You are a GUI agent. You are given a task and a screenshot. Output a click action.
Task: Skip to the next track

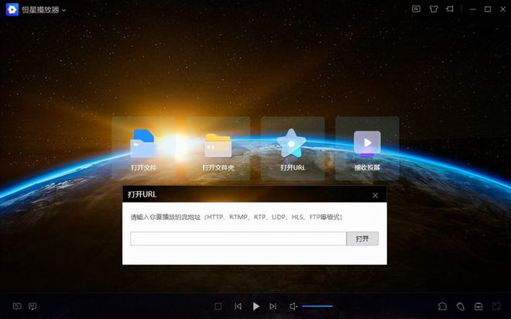273,307
